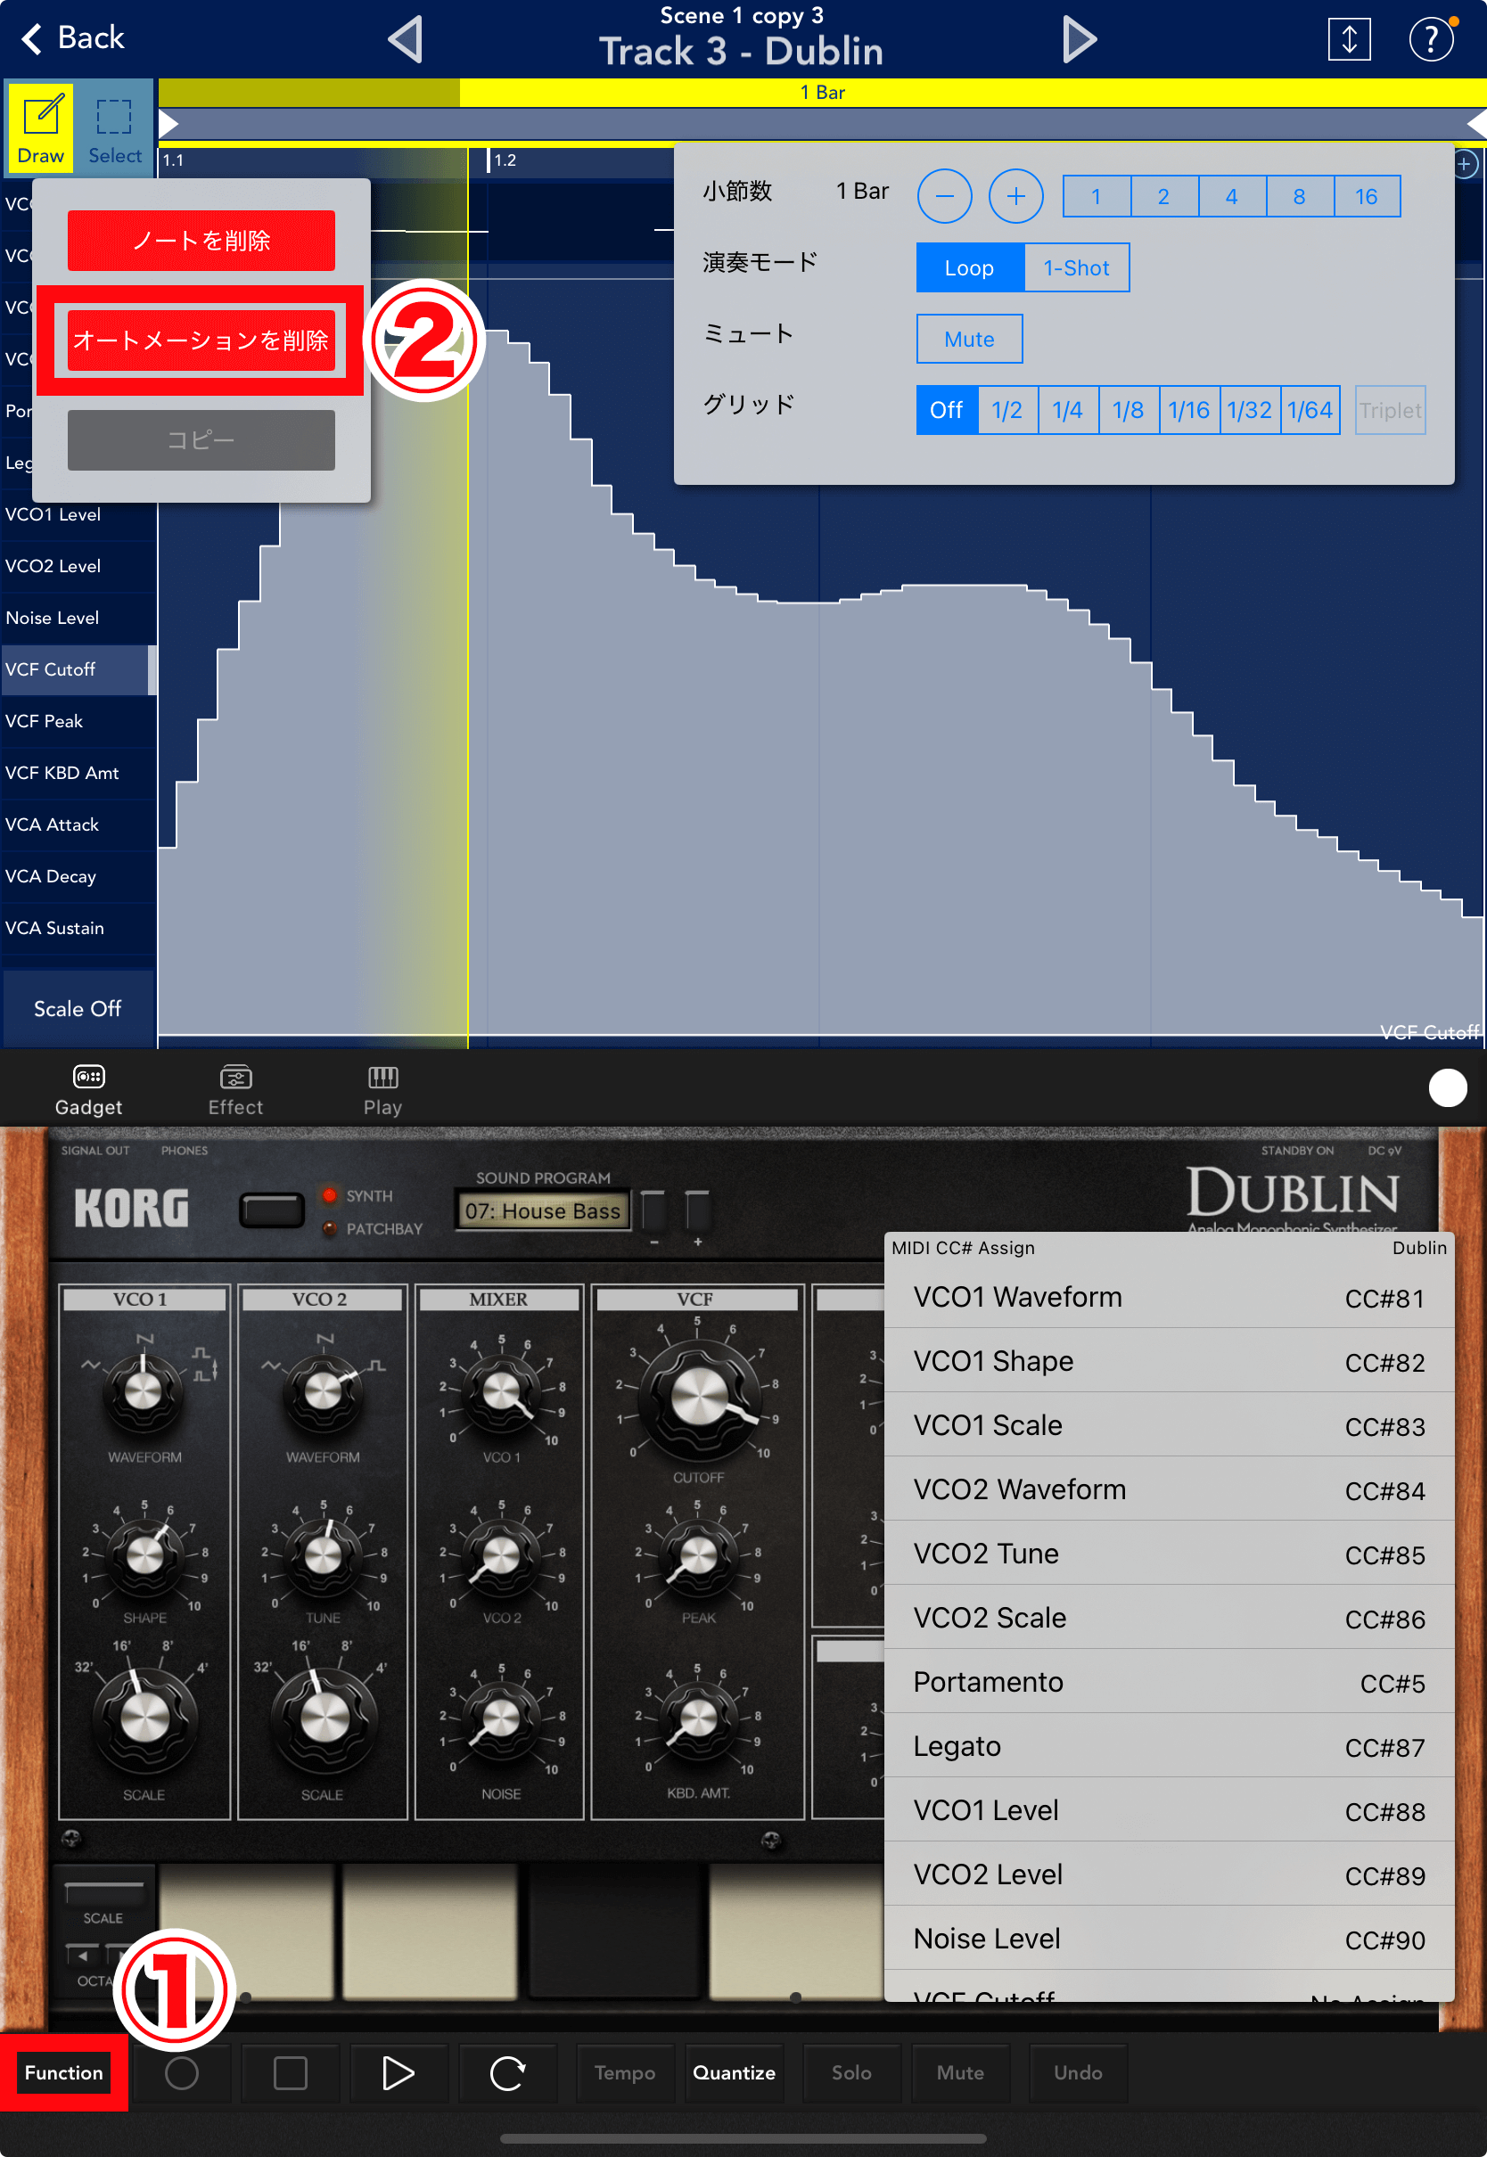Tap the vertical expand view icon
The width and height of the screenshot is (1487, 2157).
click(1348, 39)
